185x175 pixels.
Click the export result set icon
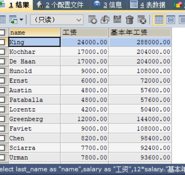13,20
